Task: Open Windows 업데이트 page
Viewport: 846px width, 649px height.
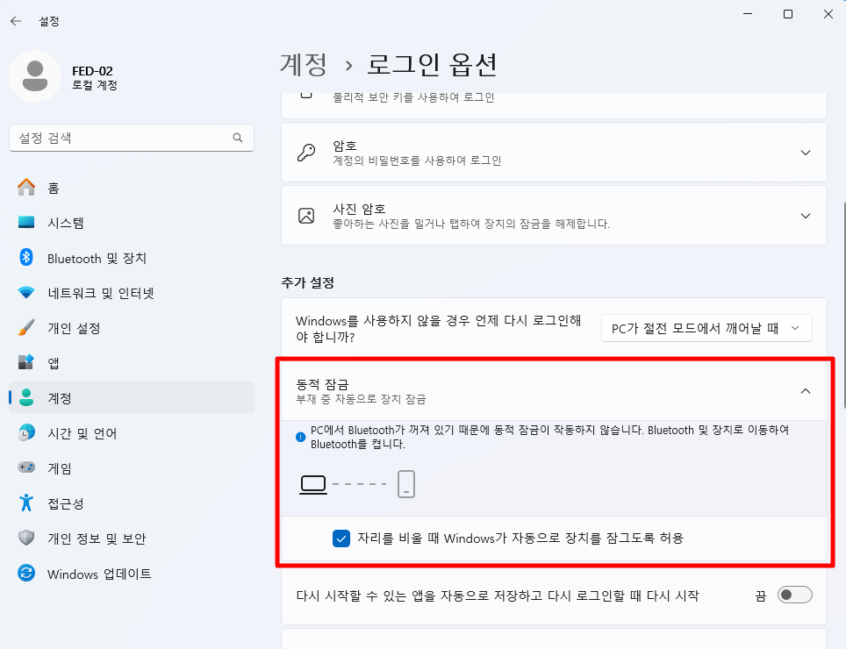Action: pos(132,574)
